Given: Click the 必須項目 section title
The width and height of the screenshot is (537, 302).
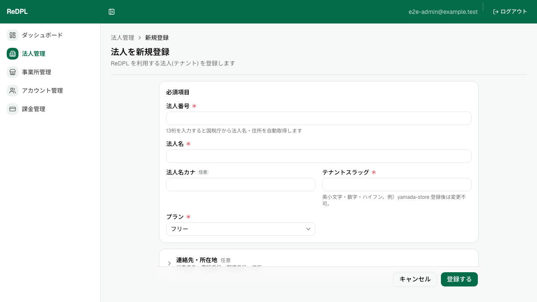Looking at the screenshot, I should click(178, 92).
